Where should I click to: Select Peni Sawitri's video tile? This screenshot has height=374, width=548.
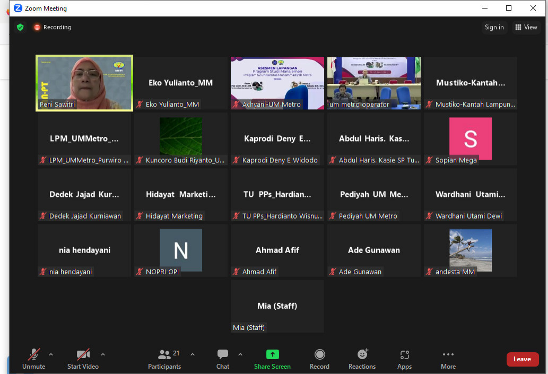pos(84,83)
